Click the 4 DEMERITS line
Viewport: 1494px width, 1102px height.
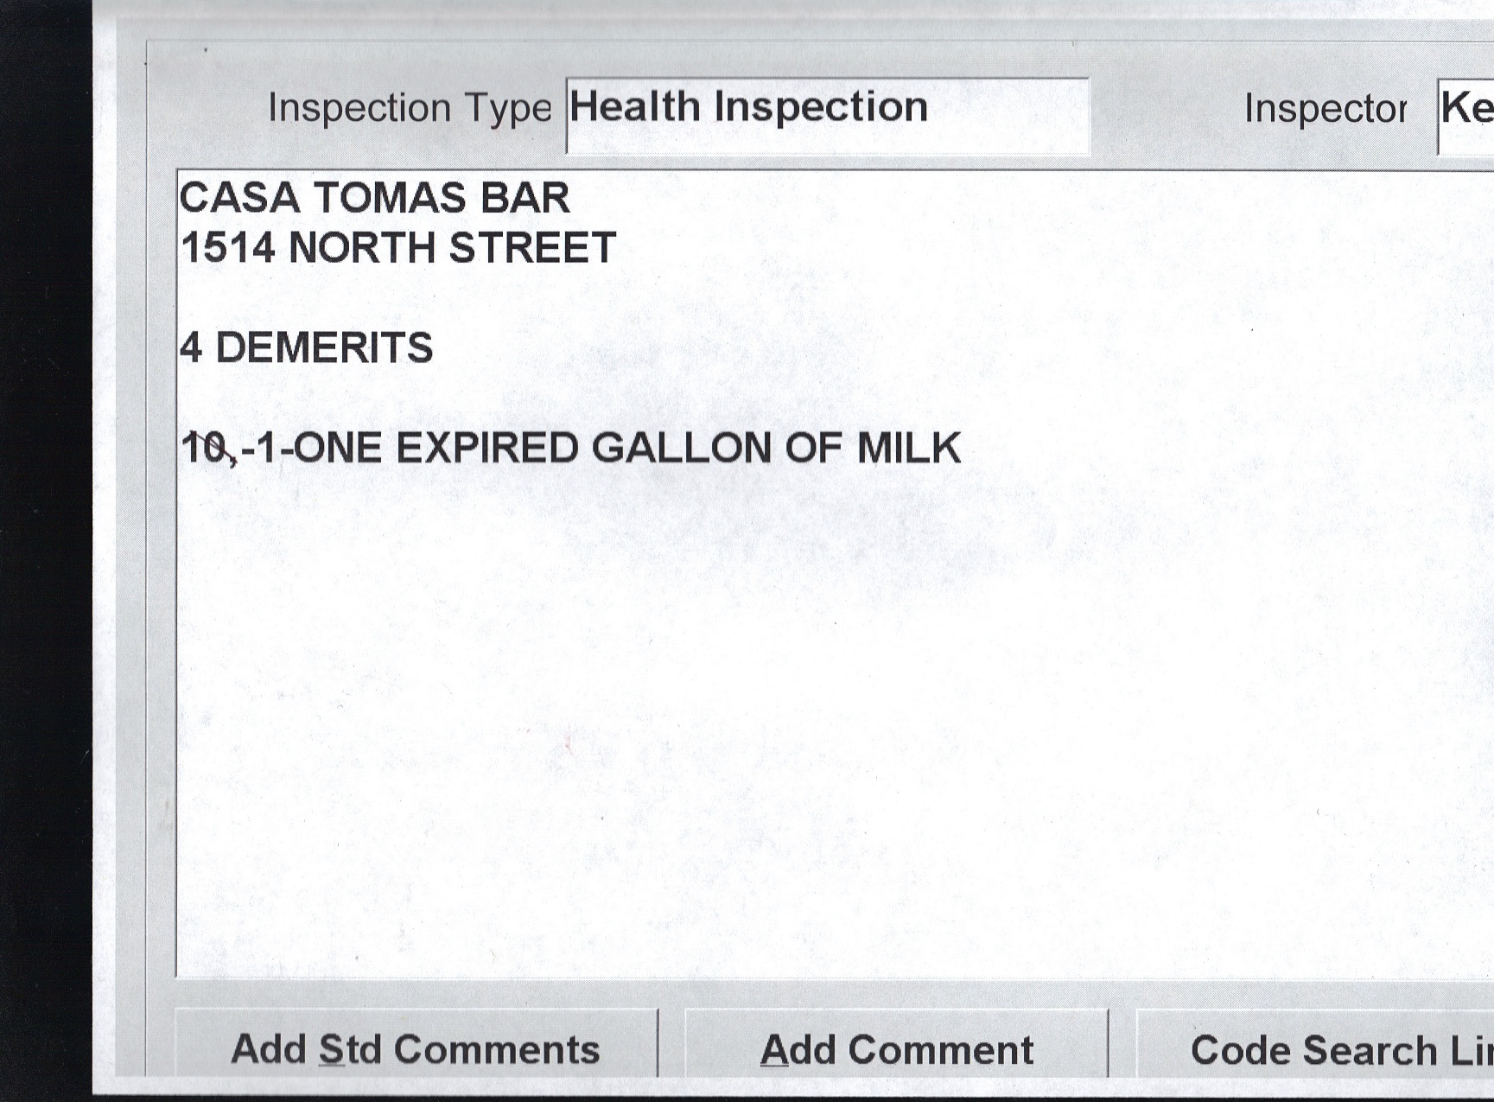click(x=307, y=348)
